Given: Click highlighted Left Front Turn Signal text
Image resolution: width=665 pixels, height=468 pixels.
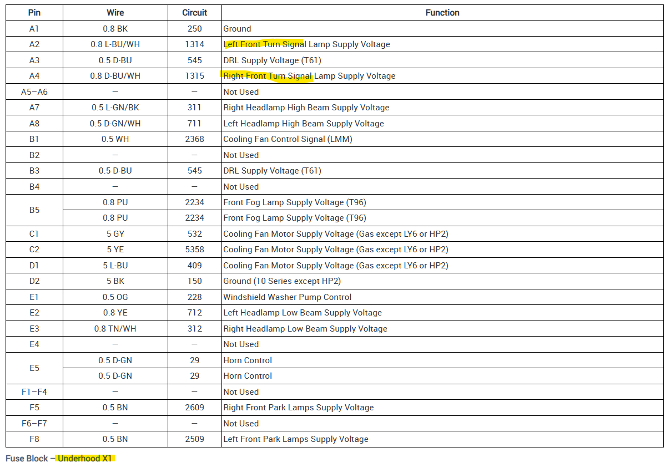Looking at the screenshot, I should [x=265, y=44].
